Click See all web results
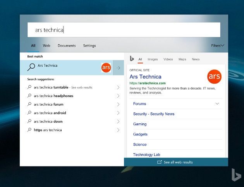This screenshot has height=187, width=244. (176, 162)
